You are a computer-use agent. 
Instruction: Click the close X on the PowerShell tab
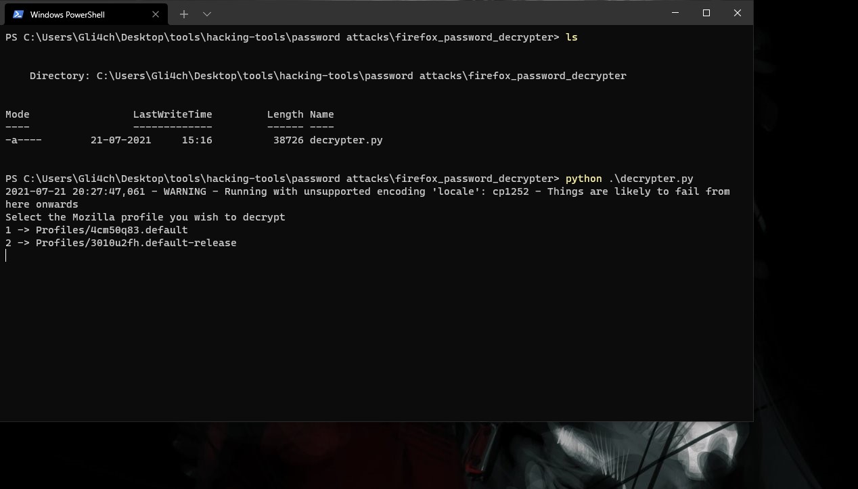coord(155,14)
